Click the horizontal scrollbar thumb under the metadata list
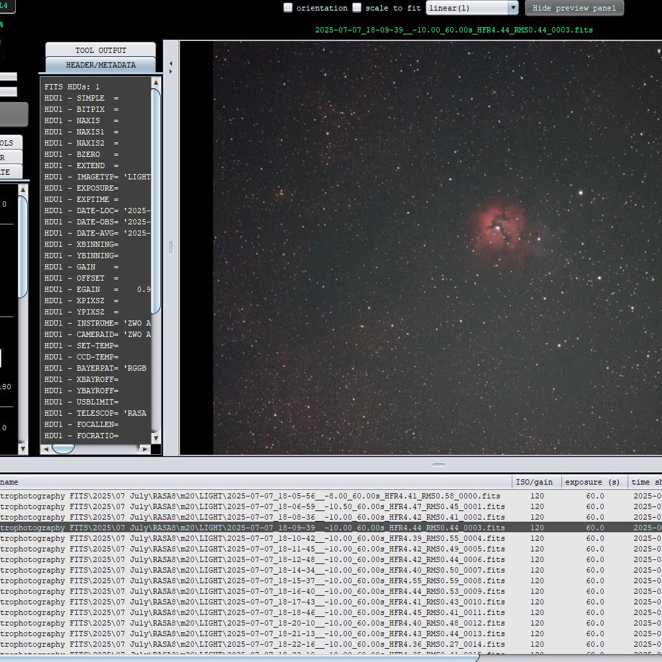The image size is (662, 662). click(64, 449)
